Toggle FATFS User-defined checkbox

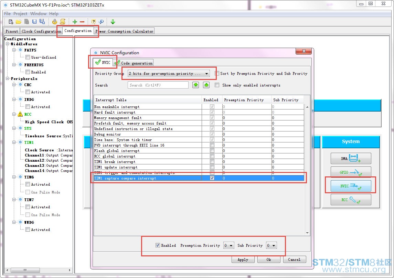pyautogui.click(x=28, y=57)
